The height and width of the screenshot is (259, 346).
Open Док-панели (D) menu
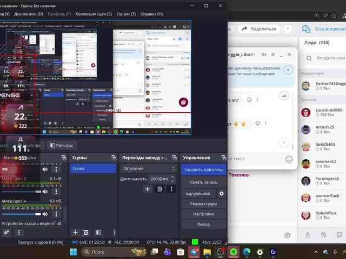[29, 14]
